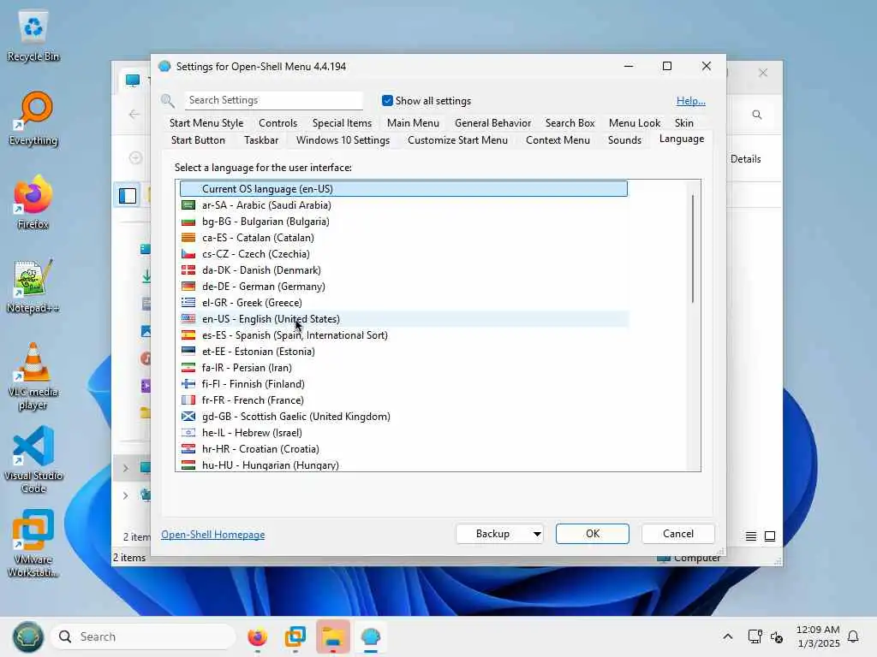Select Current OS language (en-US)

(404, 189)
